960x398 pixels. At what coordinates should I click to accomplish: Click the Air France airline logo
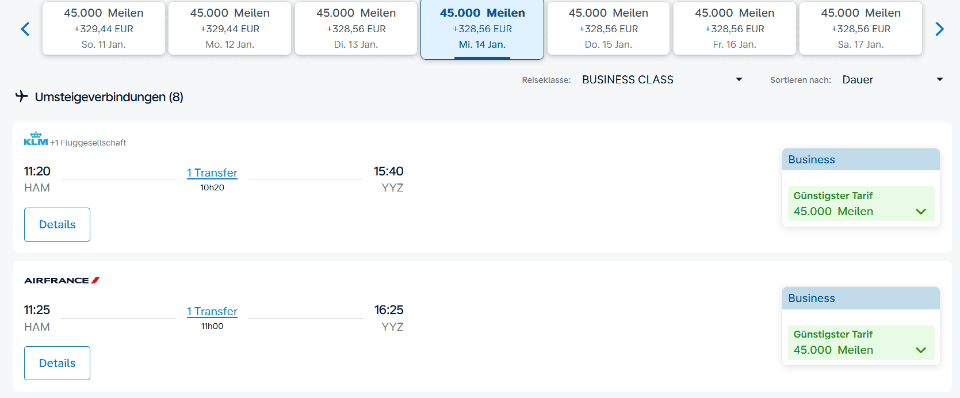(x=62, y=281)
